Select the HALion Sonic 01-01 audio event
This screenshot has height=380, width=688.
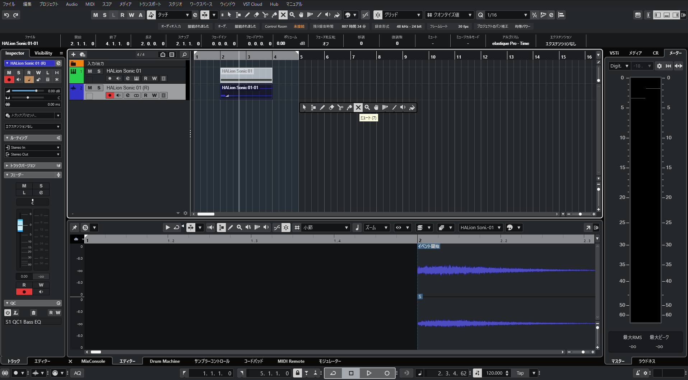point(246,91)
